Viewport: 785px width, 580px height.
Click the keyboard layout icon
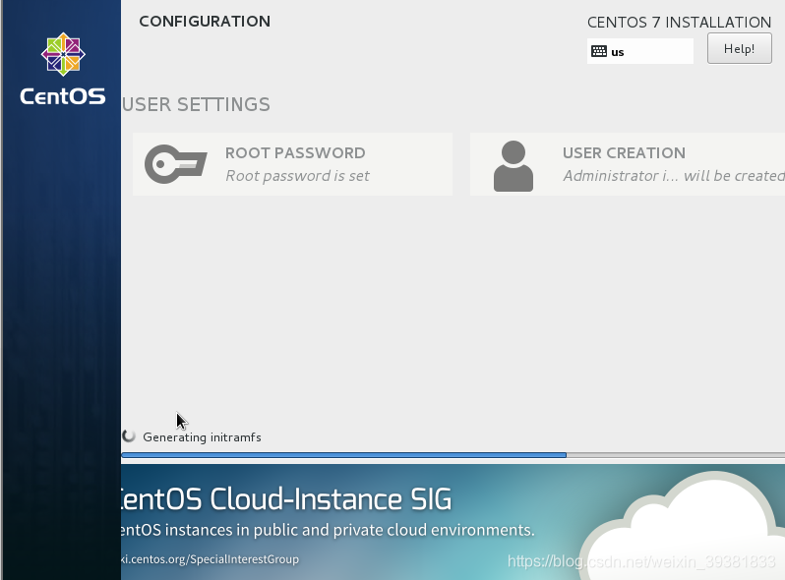point(599,51)
